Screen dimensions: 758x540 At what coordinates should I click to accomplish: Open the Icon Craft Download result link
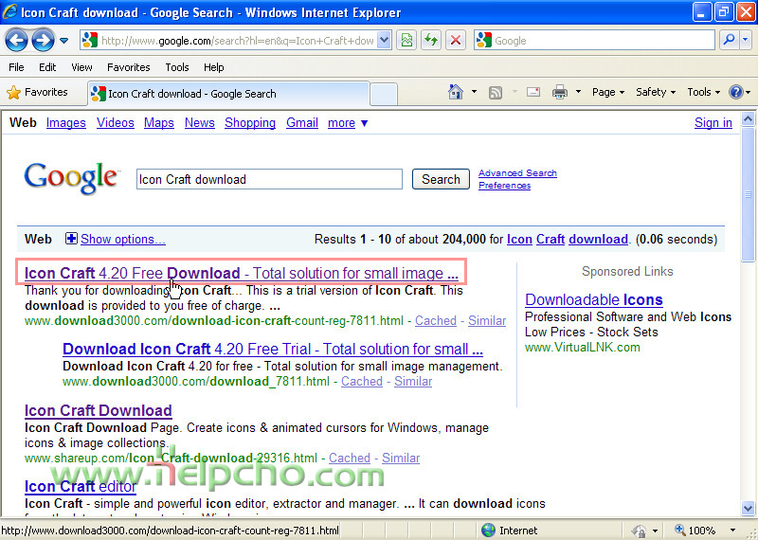(99, 410)
